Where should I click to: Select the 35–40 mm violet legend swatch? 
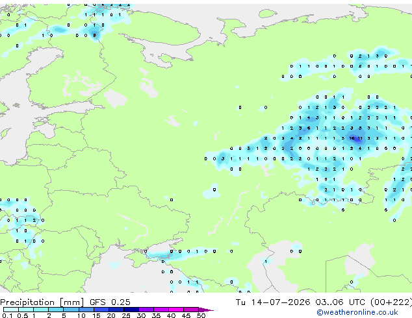click(x=161, y=310)
